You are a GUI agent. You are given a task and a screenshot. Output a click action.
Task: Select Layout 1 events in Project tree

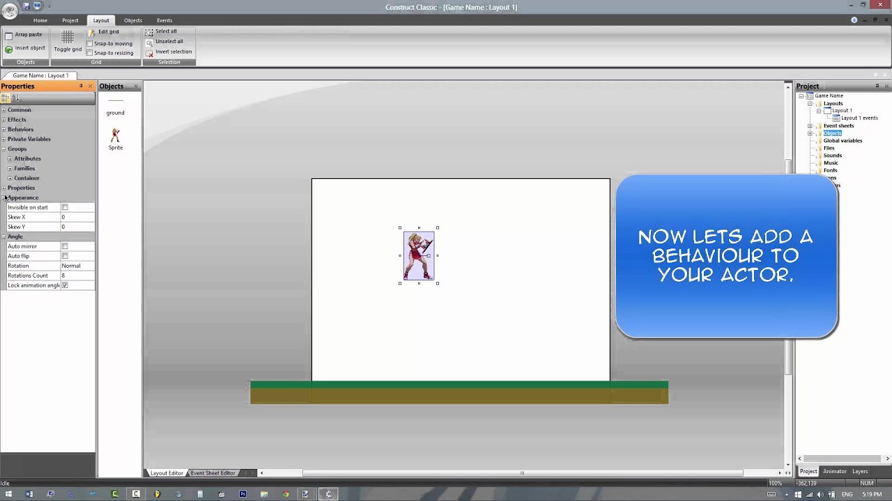coord(859,118)
